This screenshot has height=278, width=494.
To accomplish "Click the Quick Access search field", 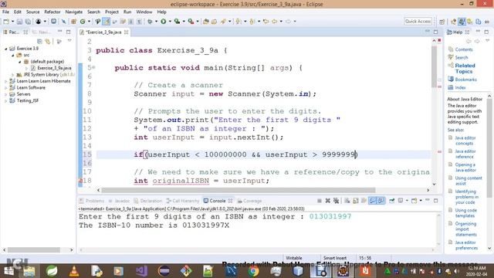I will [418, 21].
